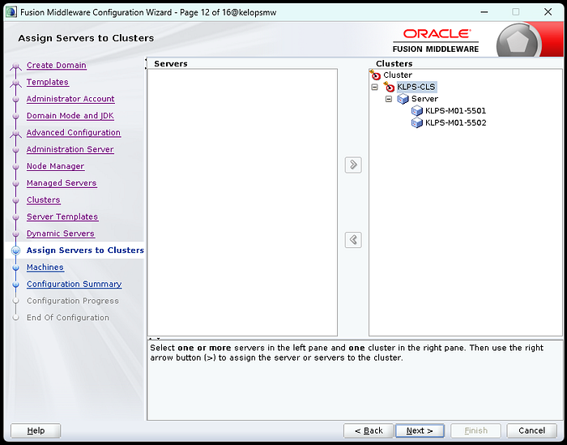Click the Back button
The height and width of the screenshot is (445, 567).
pyautogui.click(x=368, y=430)
